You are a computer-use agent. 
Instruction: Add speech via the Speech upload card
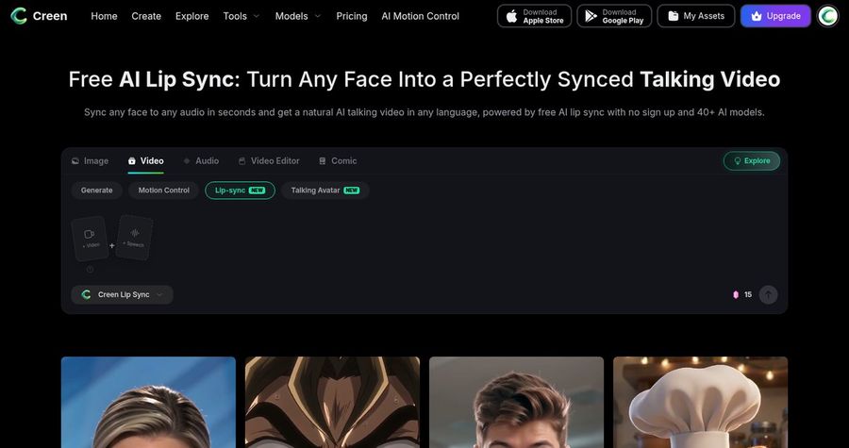(134, 238)
